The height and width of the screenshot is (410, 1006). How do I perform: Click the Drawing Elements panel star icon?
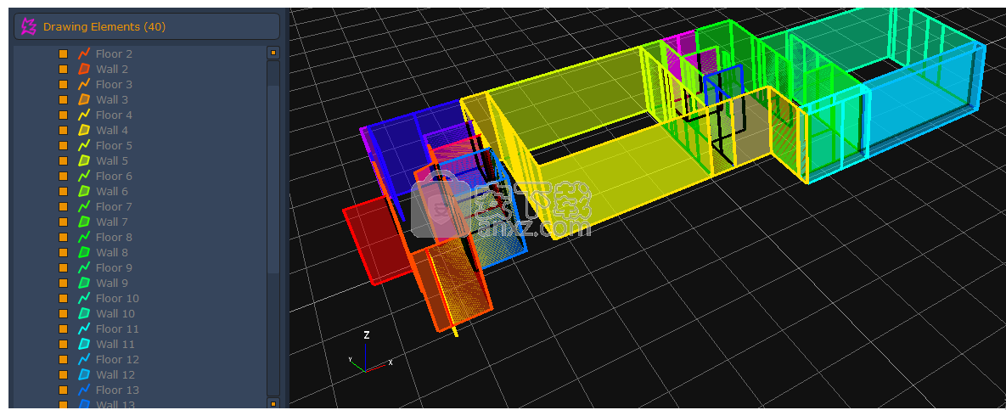29,26
